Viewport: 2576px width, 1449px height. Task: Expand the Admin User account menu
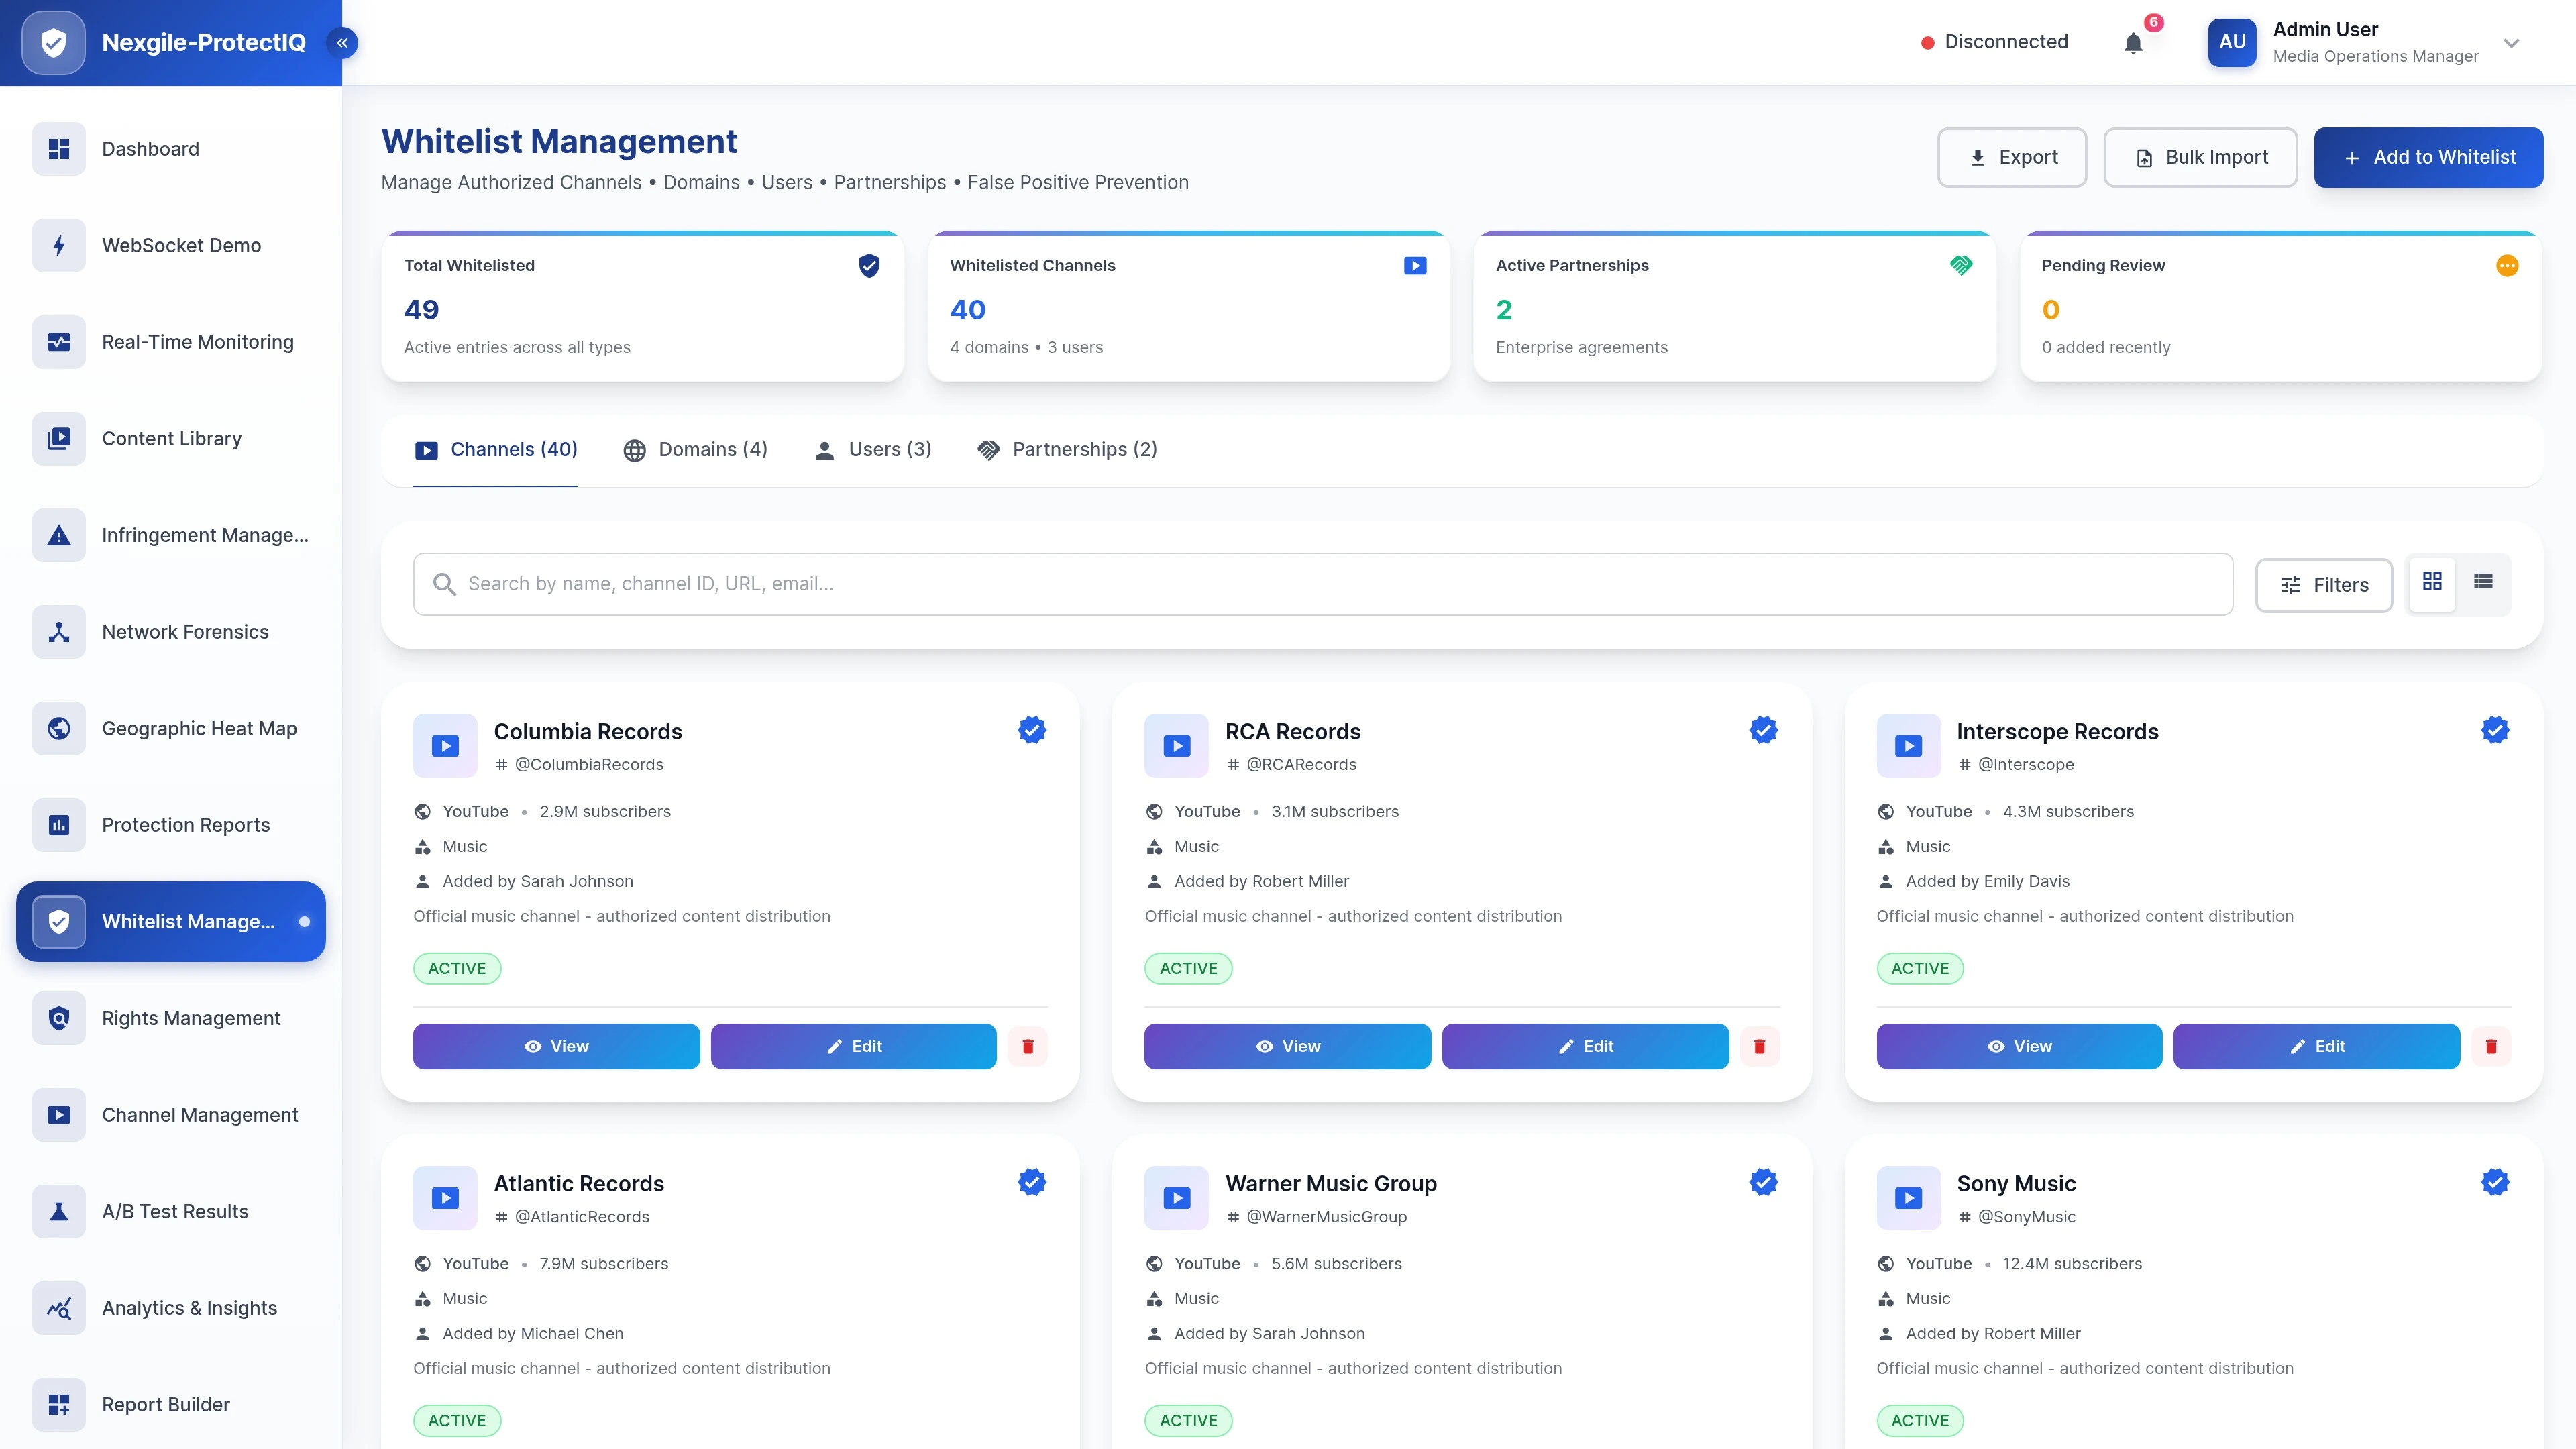pos(2511,43)
